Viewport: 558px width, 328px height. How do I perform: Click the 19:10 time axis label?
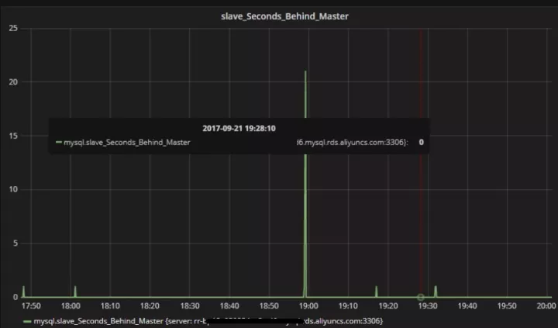coord(348,306)
